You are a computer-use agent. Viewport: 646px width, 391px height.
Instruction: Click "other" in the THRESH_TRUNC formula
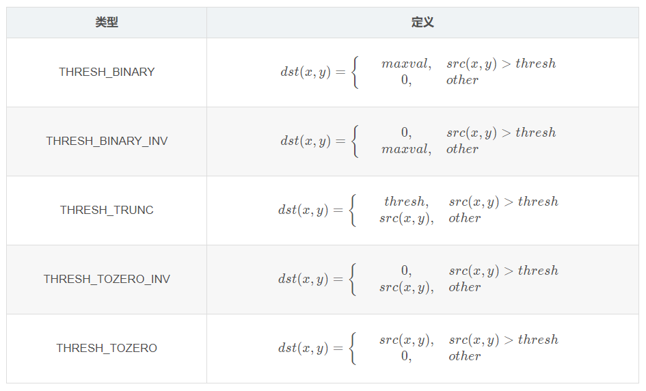[x=465, y=218]
